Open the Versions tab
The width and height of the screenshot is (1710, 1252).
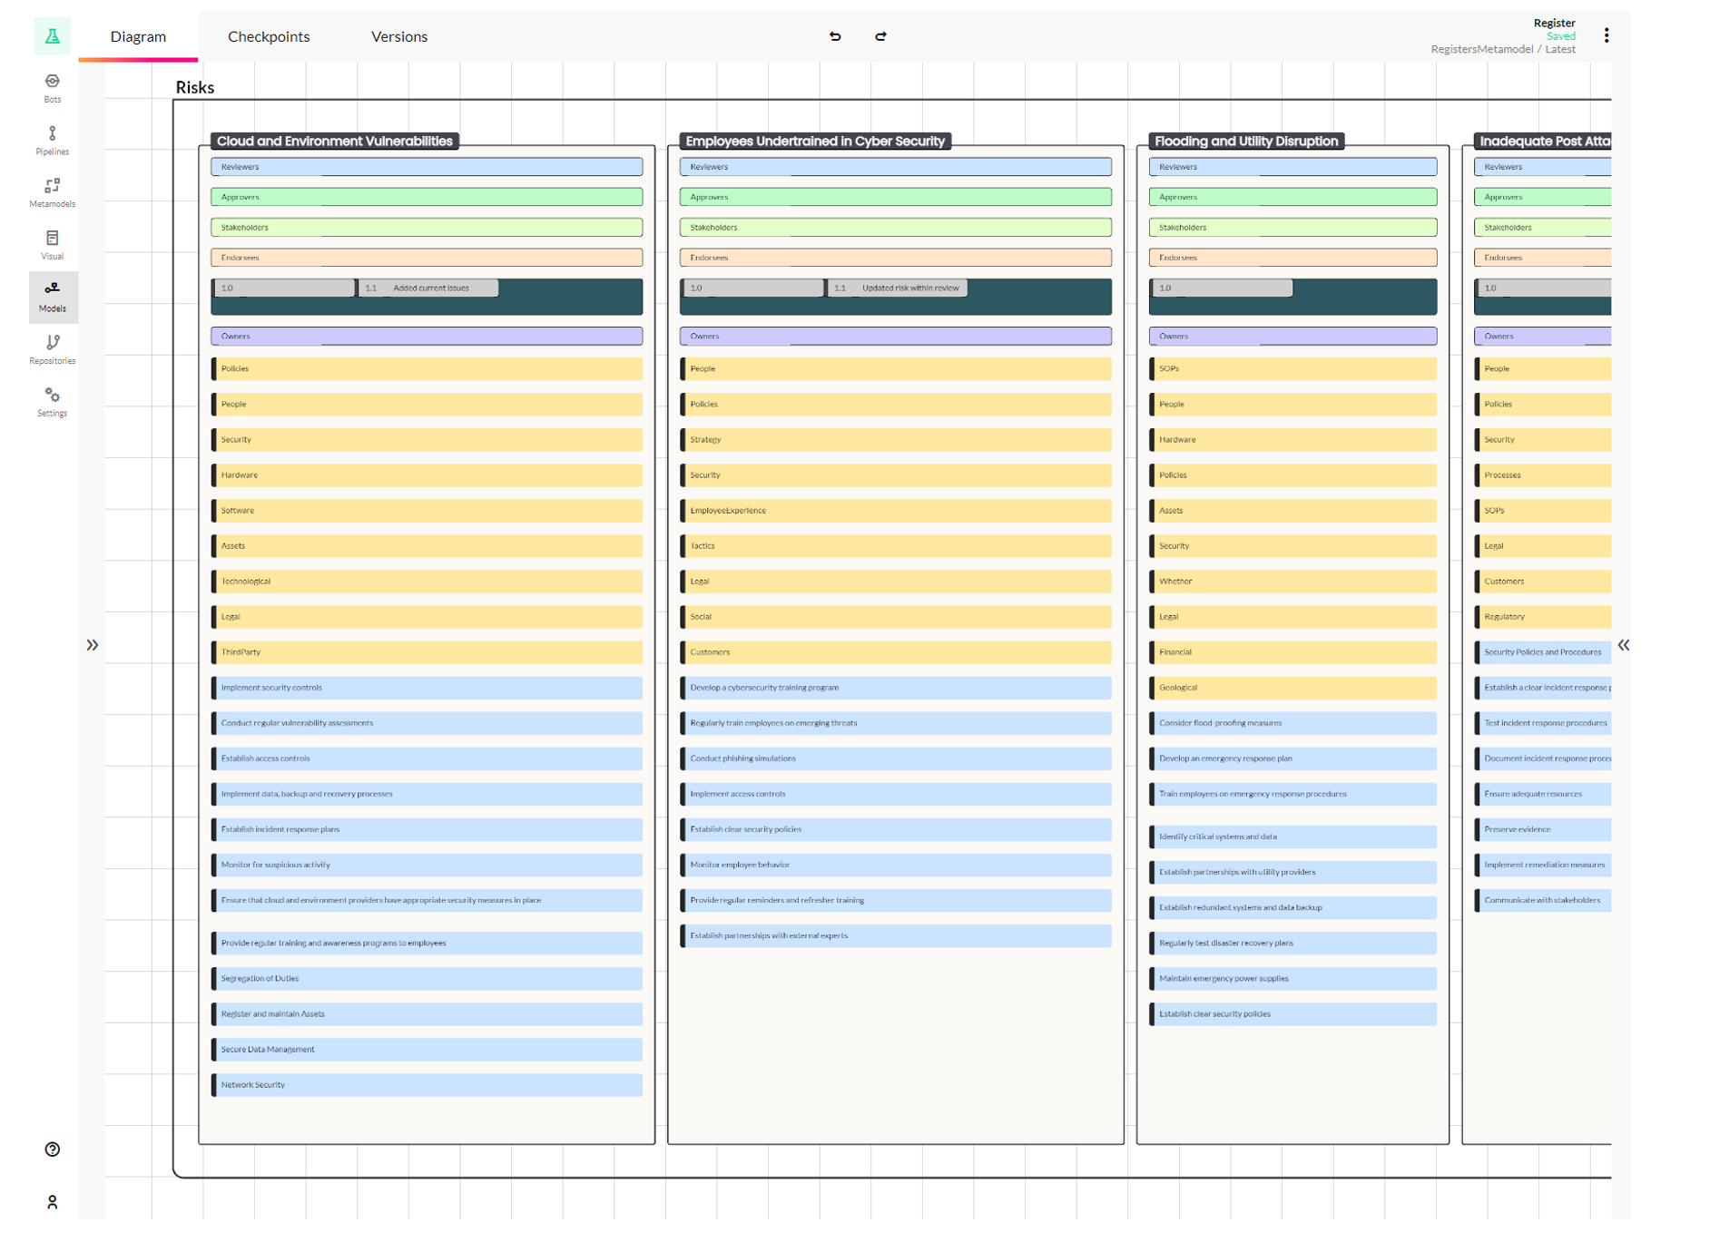click(398, 36)
